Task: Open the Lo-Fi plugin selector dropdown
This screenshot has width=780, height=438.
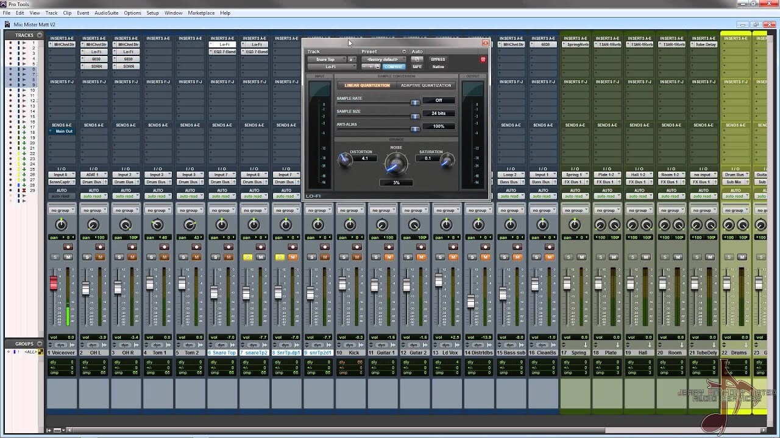Action: coord(331,67)
